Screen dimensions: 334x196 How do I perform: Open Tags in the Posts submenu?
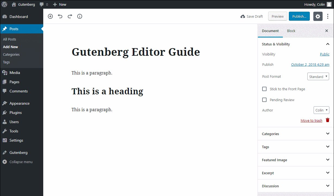(x=6, y=62)
